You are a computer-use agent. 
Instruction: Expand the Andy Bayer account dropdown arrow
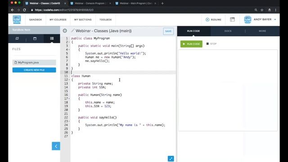coord(275,19)
